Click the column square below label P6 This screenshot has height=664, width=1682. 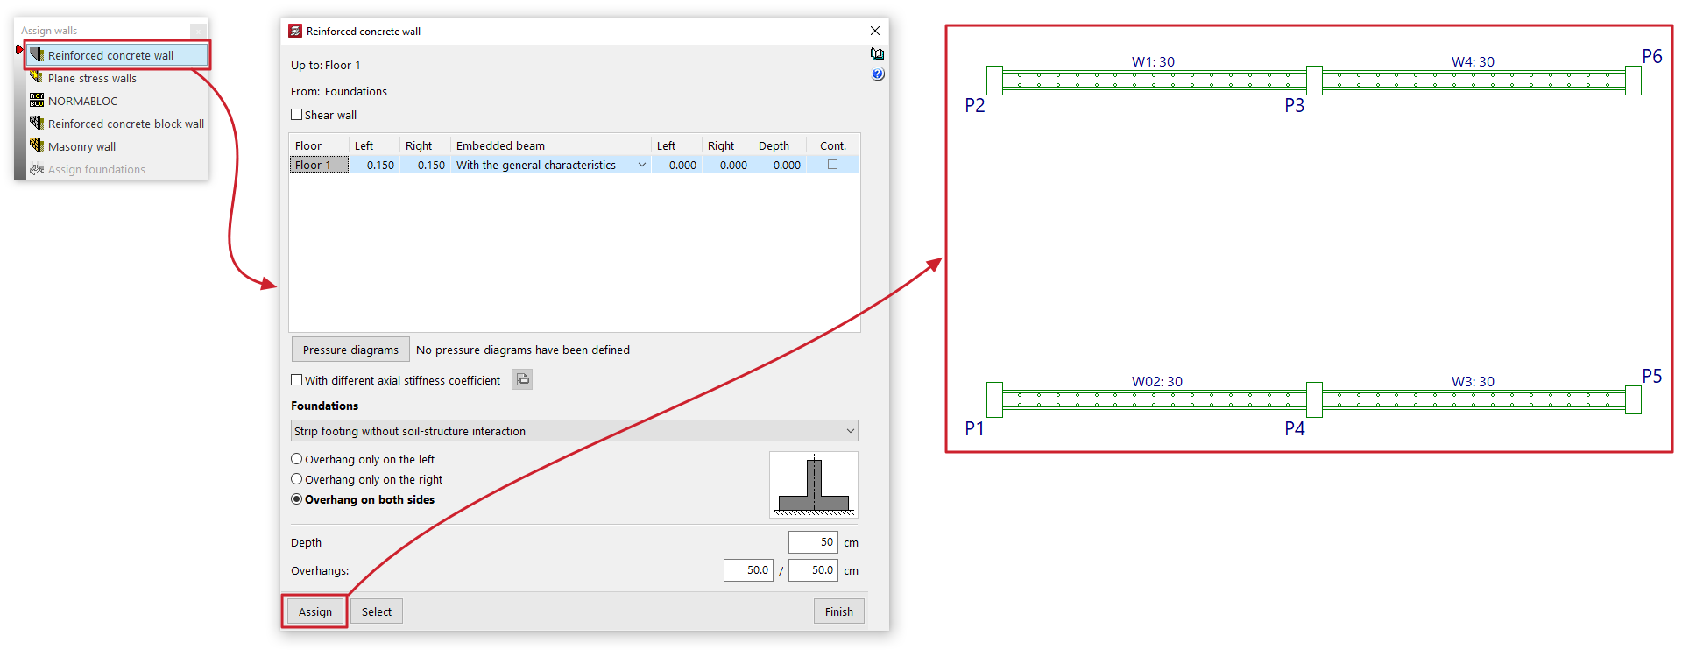click(1633, 81)
